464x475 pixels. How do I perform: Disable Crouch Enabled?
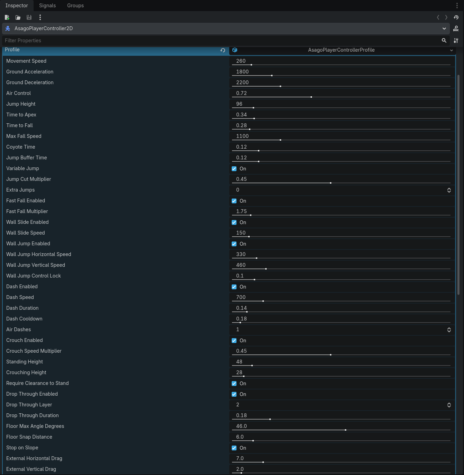point(234,341)
